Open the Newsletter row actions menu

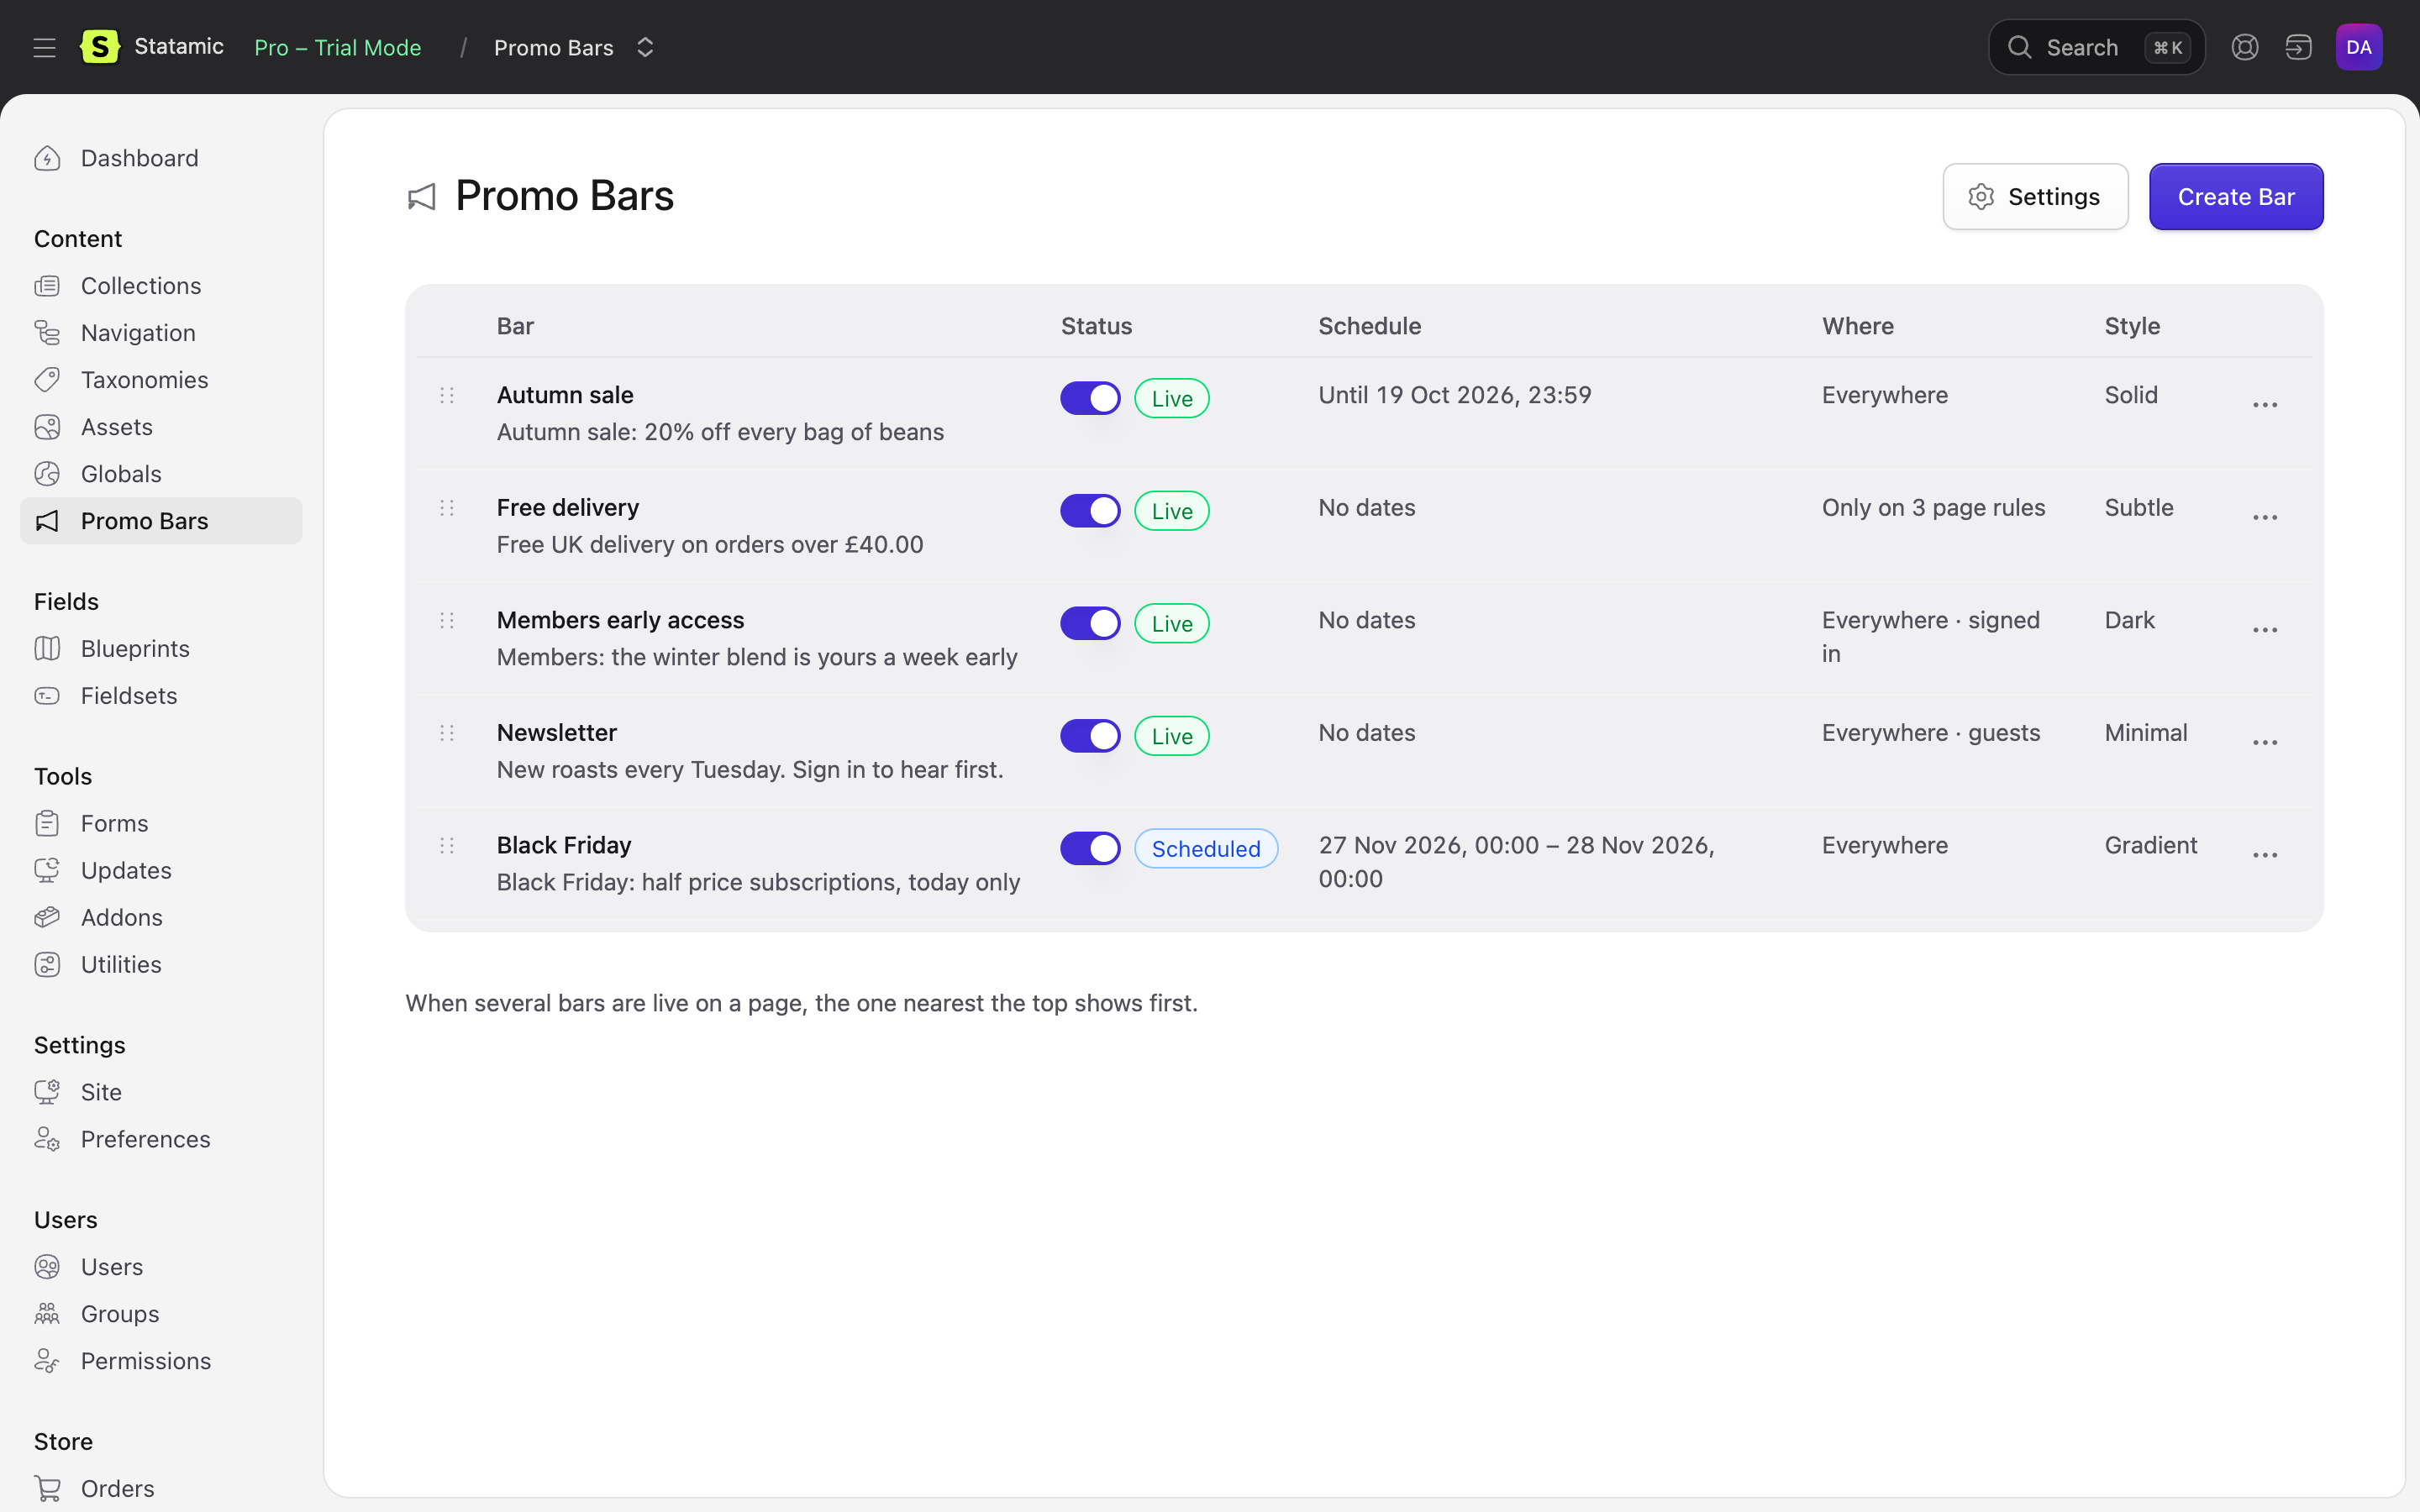click(2265, 743)
